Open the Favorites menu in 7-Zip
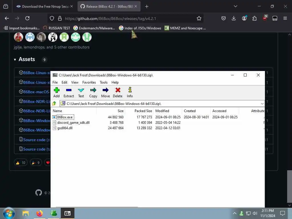Image resolution: width=292 pixels, height=219 pixels. pyautogui.click(x=89, y=82)
